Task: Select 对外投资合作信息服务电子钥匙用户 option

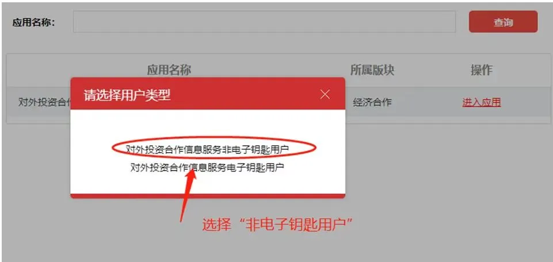Action: click(x=207, y=167)
